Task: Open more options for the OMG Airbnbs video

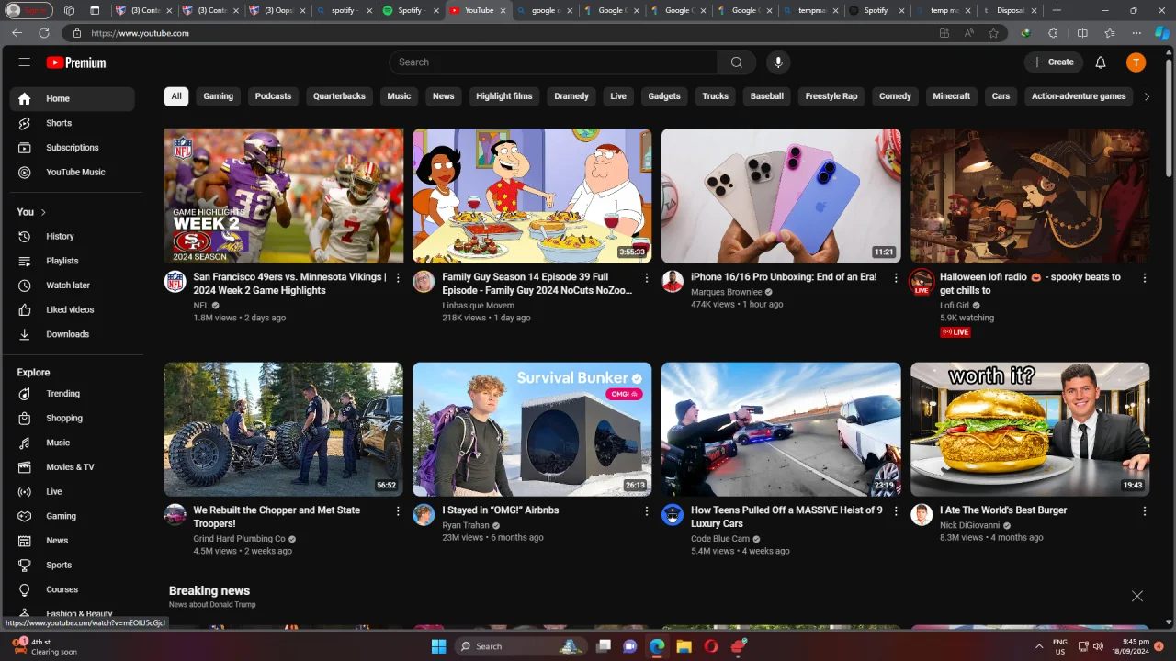Action: (647, 511)
